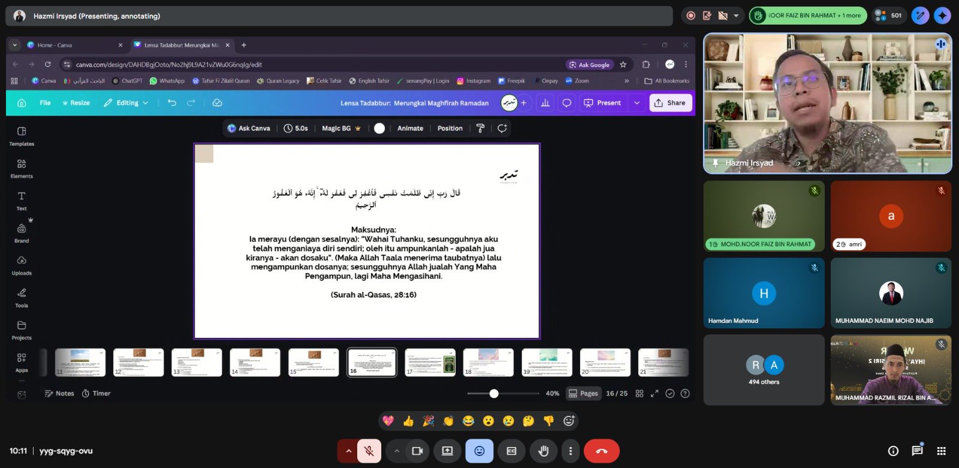
Task: Open the captions button in call bar
Action: (x=511, y=451)
